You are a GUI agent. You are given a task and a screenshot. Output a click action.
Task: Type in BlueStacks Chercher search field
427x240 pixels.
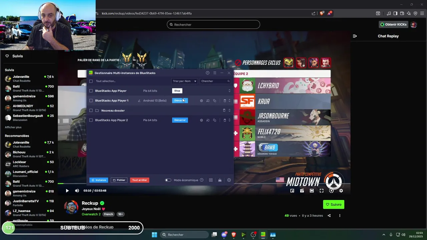pyautogui.click(x=215, y=81)
